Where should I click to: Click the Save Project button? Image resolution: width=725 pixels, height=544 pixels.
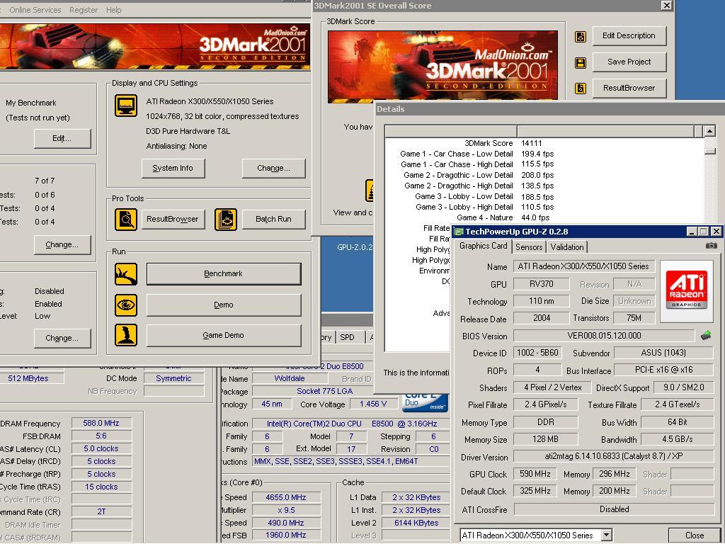coord(629,62)
